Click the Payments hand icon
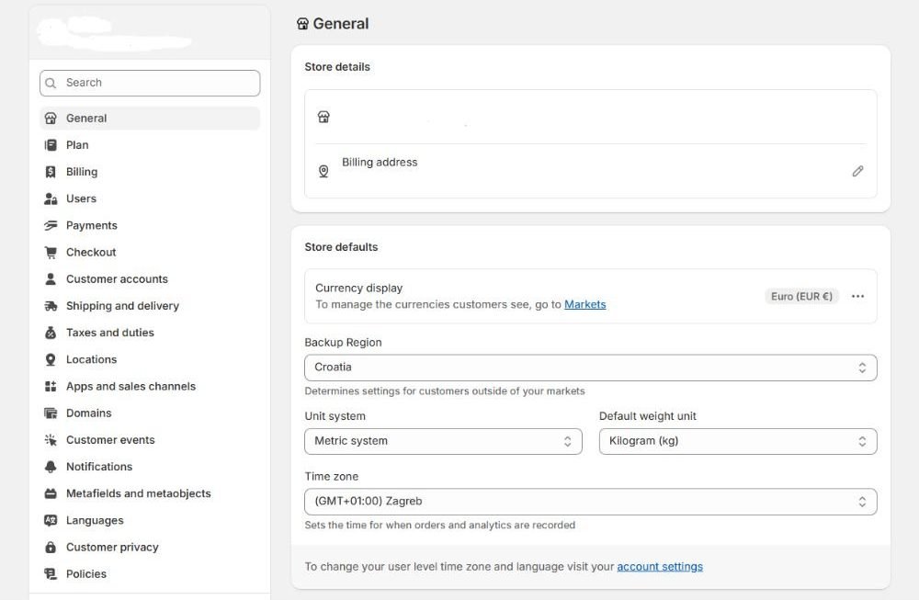 pos(51,226)
